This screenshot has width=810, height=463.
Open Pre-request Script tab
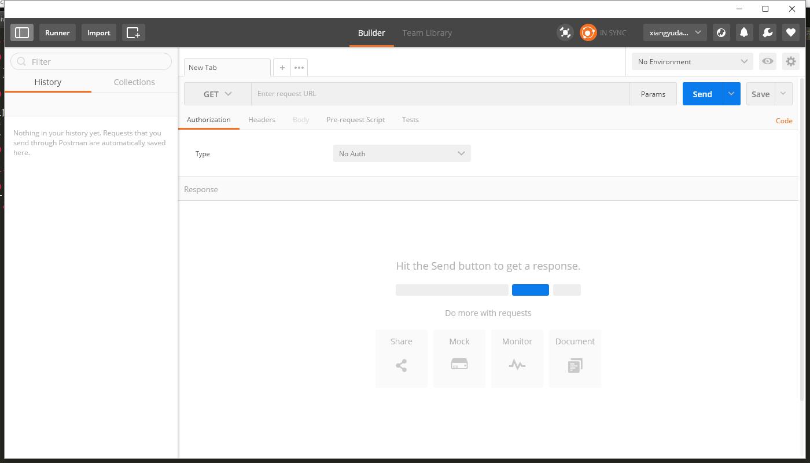[x=355, y=120]
